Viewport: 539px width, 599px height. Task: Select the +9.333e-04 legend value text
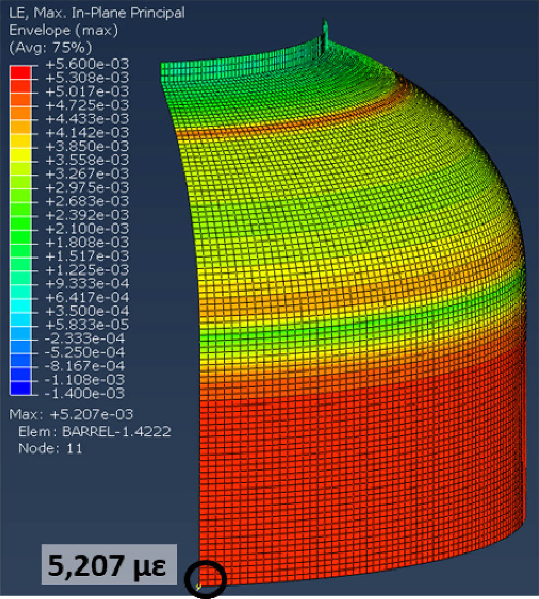[87, 283]
